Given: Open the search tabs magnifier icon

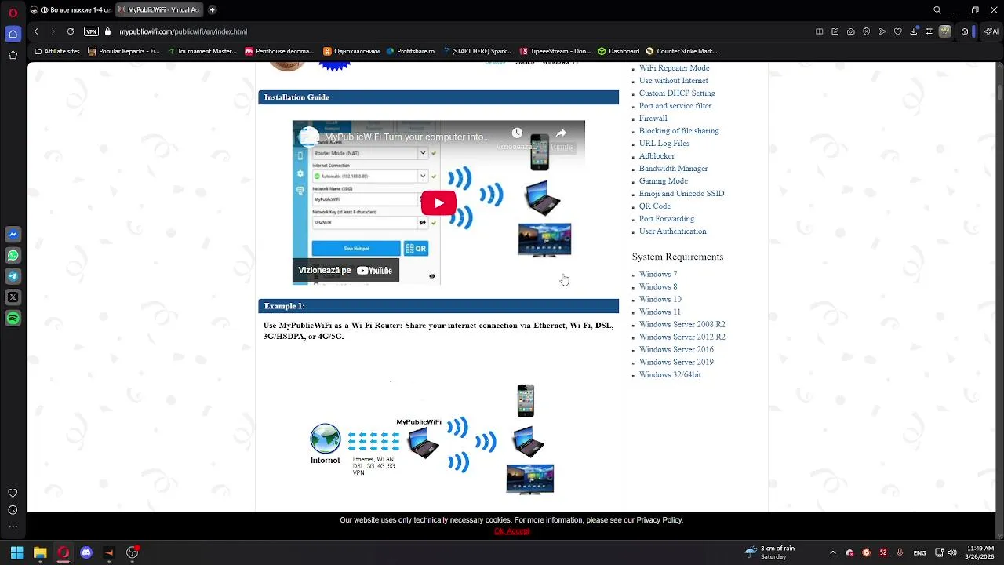Looking at the screenshot, I should click(937, 10).
